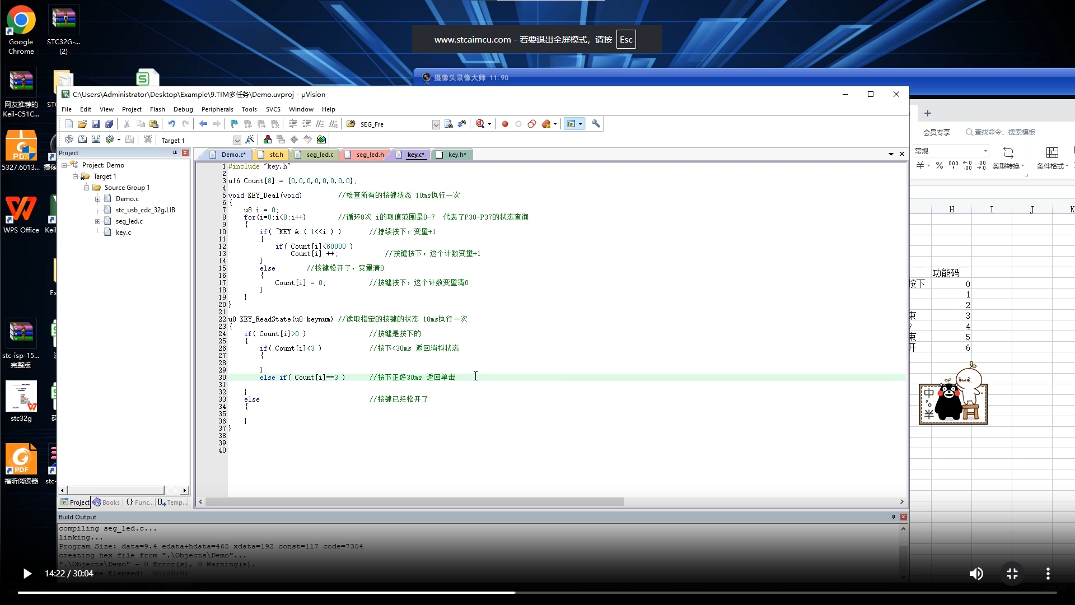Open the Flash menu
The width and height of the screenshot is (1075, 605).
157,109
